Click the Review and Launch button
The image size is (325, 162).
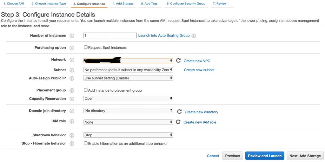[x=265, y=156]
